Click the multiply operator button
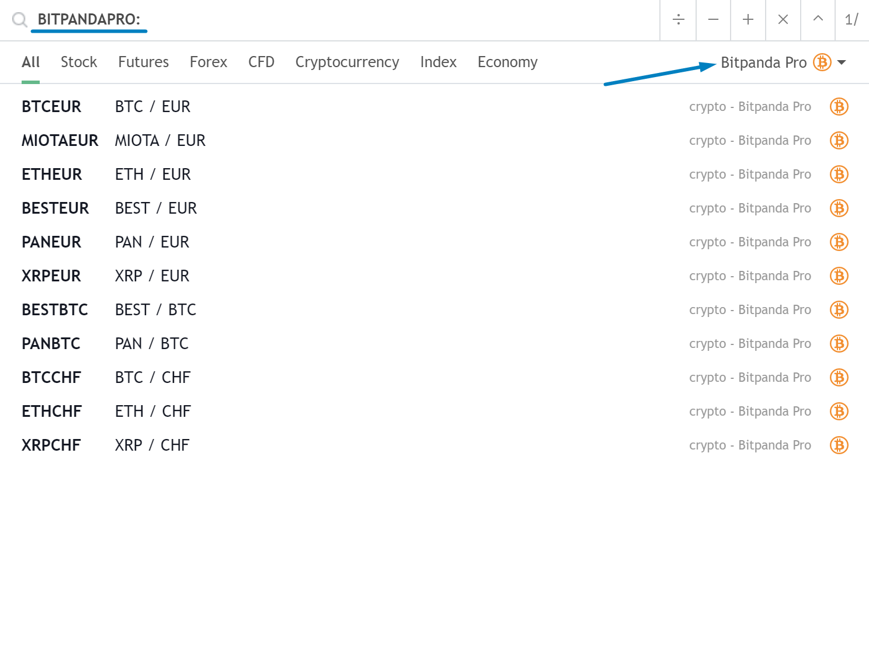The width and height of the screenshot is (869, 662). [783, 20]
